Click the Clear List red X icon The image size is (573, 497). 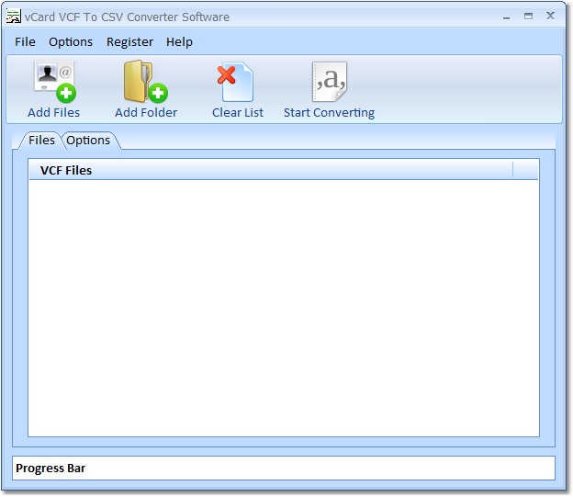pyautogui.click(x=235, y=83)
